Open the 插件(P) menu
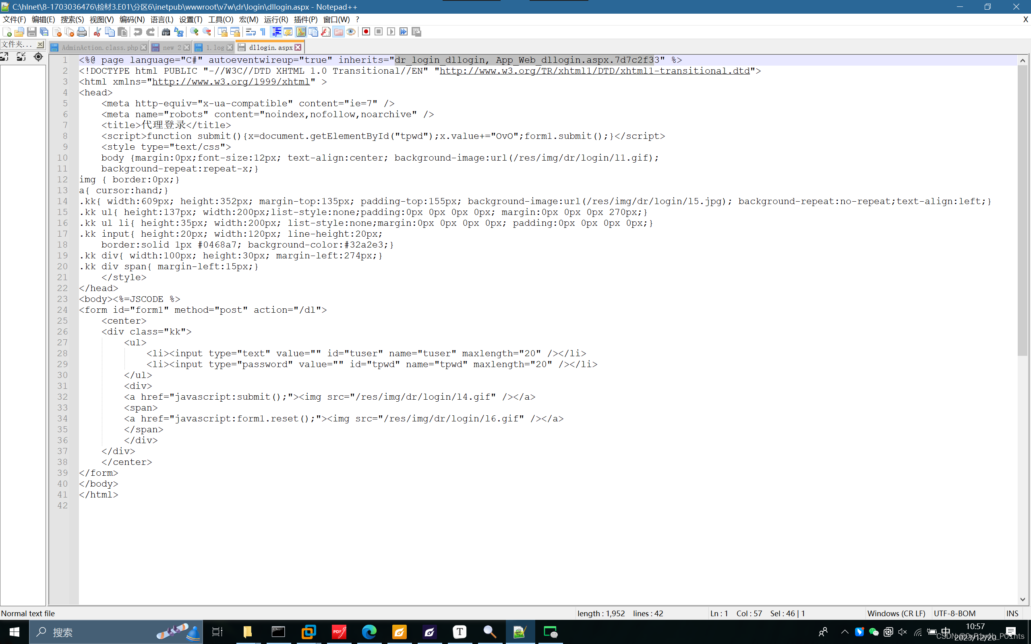Image resolution: width=1031 pixels, height=644 pixels. coord(306,20)
